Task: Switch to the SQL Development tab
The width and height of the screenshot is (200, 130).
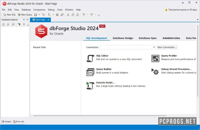Action: click(x=96, y=38)
